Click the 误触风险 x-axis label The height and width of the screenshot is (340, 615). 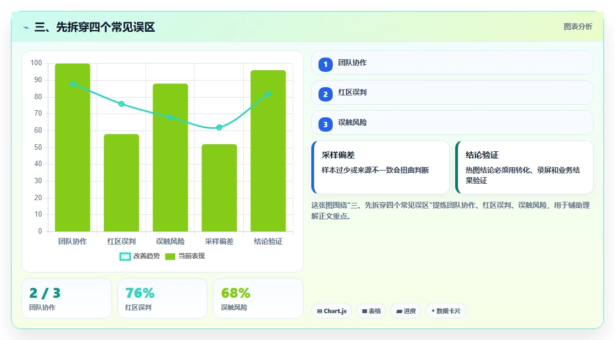(x=170, y=241)
